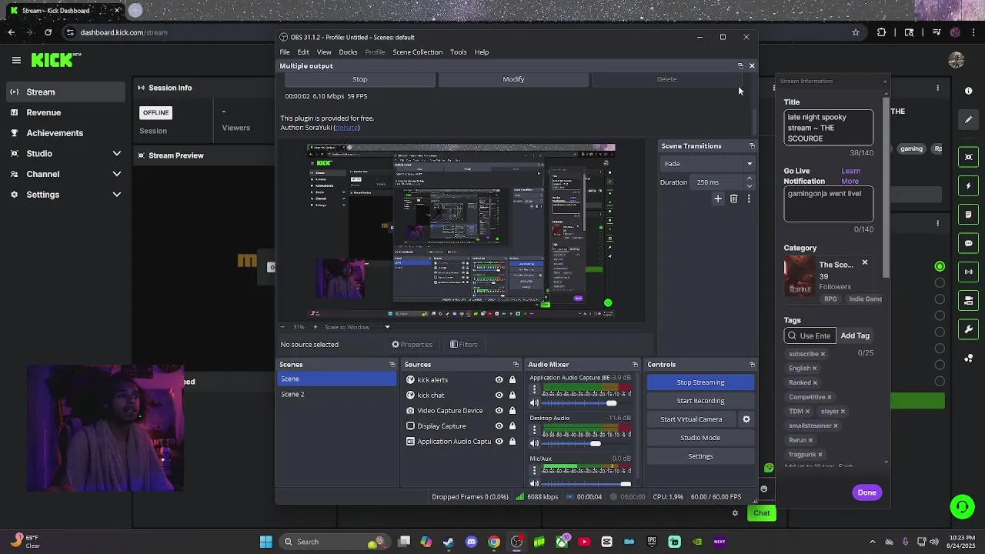
Task: Open the Scenes dock pop-out icon
Action: [x=392, y=365]
